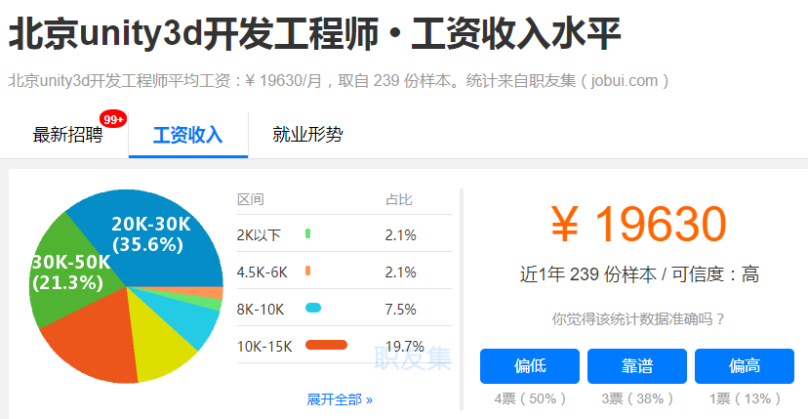The height and width of the screenshot is (419, 808).
Task: Click the orange bar swatch for 4.5K-6K
Action: (x=307, y=271)
